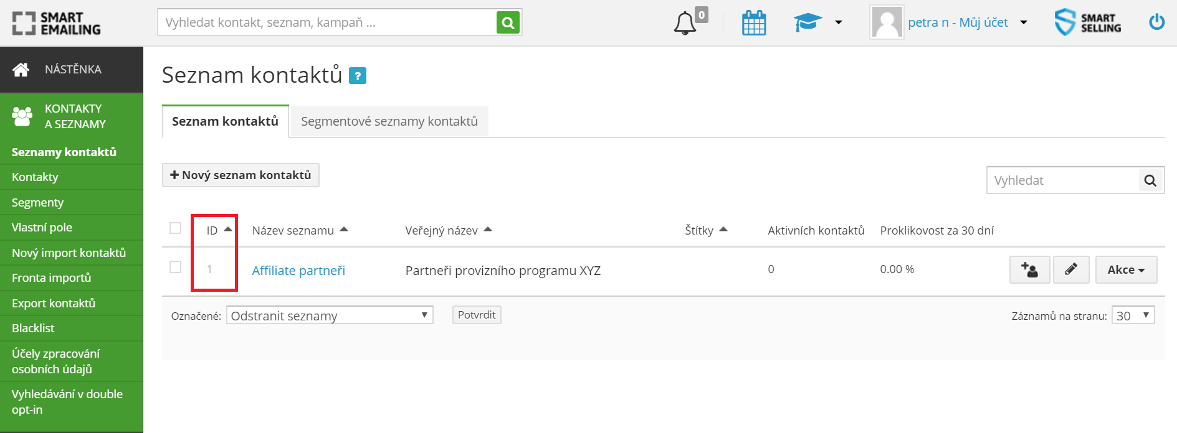
Task: Click the Vyhledat table search field
Action: 1063,180
